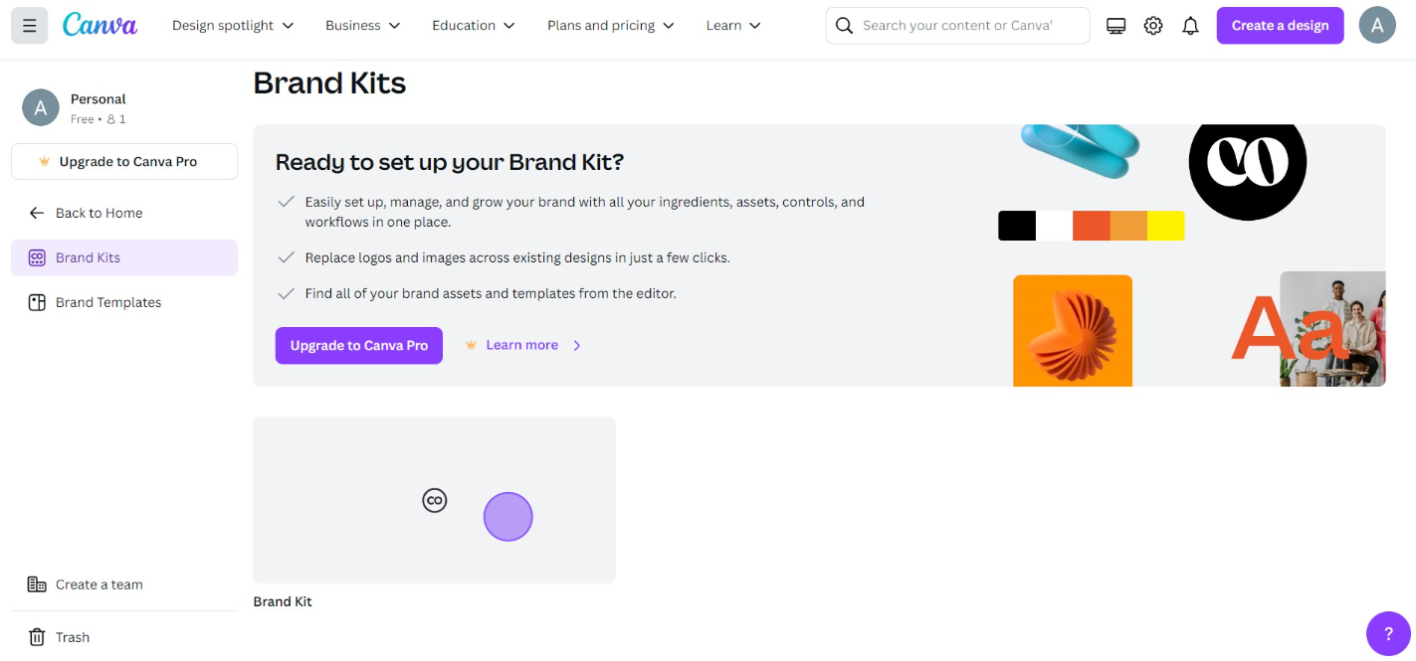This screenshot has height=661, width=1416.
Task: Click the red-orange swatch in banner palette
Action: click(x=1092, y=226)
